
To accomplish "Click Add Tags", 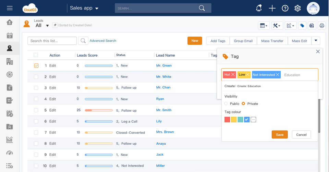I will pos(218,41).
